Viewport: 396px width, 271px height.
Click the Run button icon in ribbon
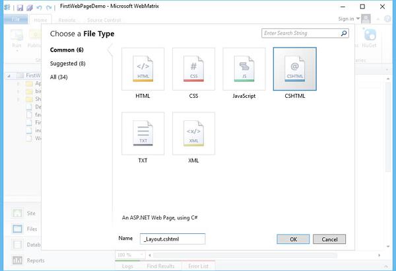coord(16,35)
